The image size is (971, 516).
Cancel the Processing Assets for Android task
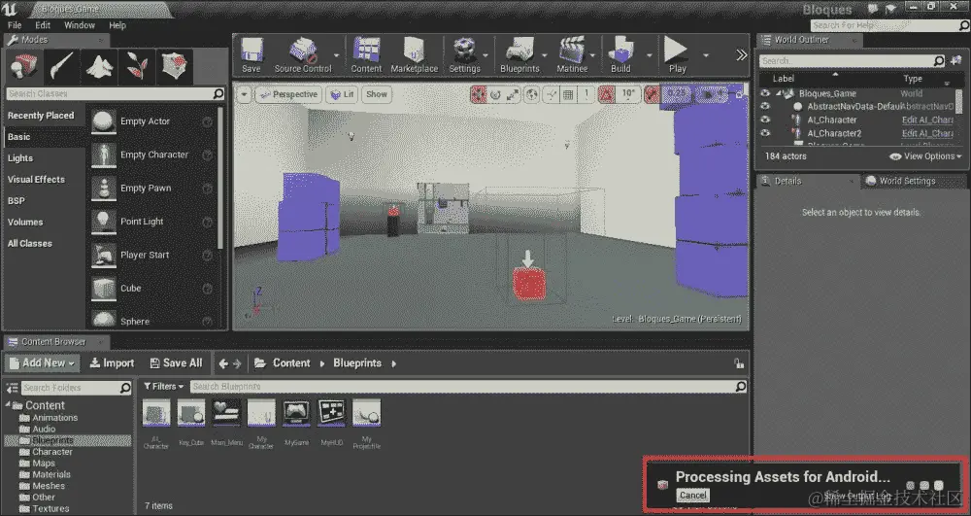692,496
